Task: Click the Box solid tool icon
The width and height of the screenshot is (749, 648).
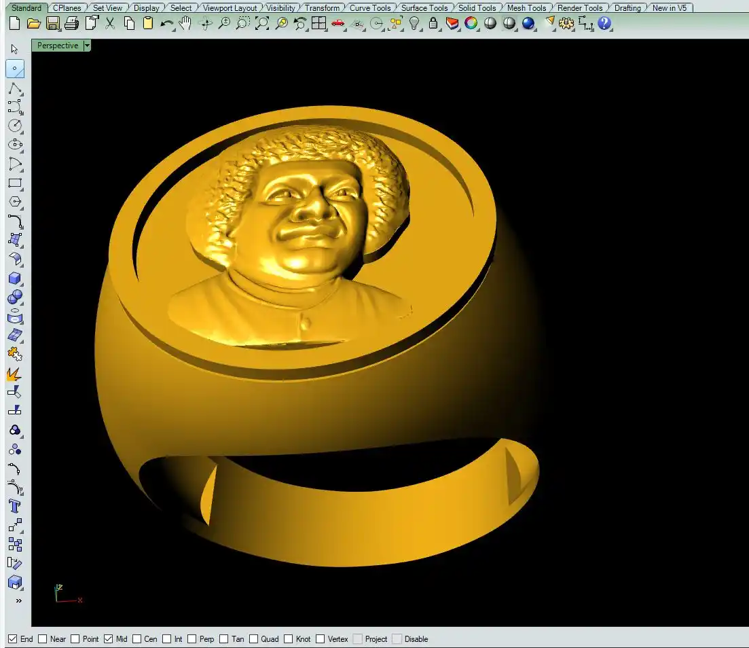Action: pos(15,278)
